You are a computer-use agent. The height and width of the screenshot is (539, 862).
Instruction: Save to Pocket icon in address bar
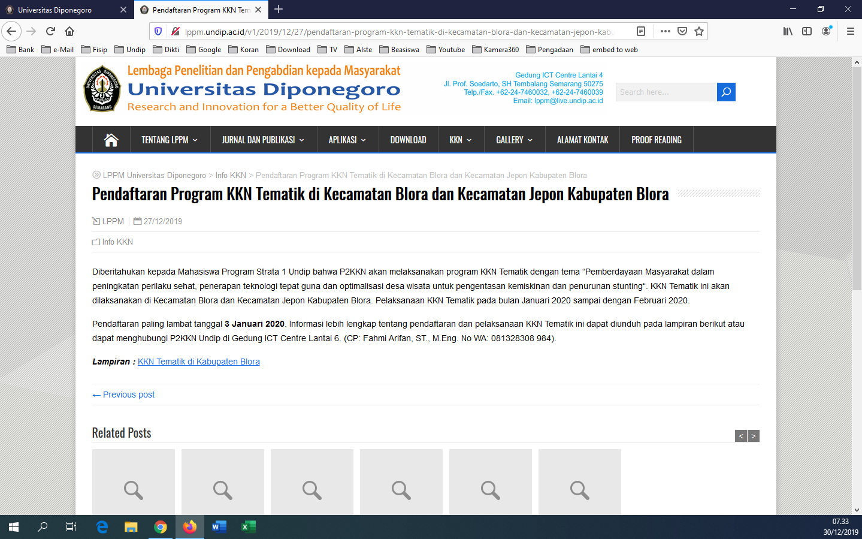tap(682, 31)
